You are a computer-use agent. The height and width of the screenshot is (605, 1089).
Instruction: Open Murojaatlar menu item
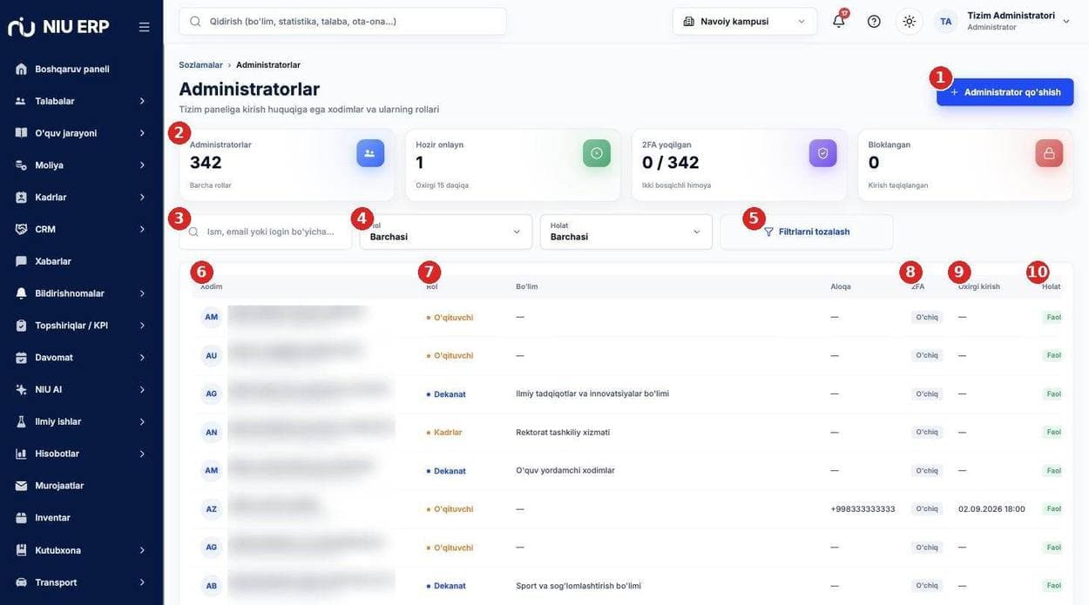tap(81, 486)
